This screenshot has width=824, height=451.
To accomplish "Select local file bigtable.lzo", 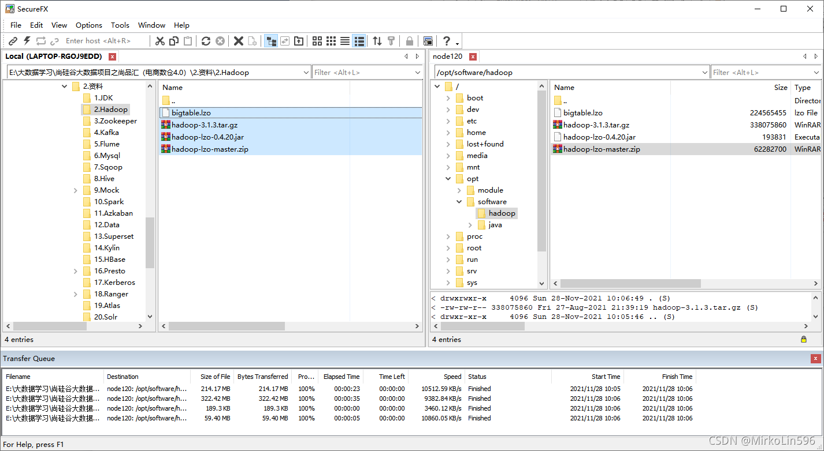I will point(191,113).
